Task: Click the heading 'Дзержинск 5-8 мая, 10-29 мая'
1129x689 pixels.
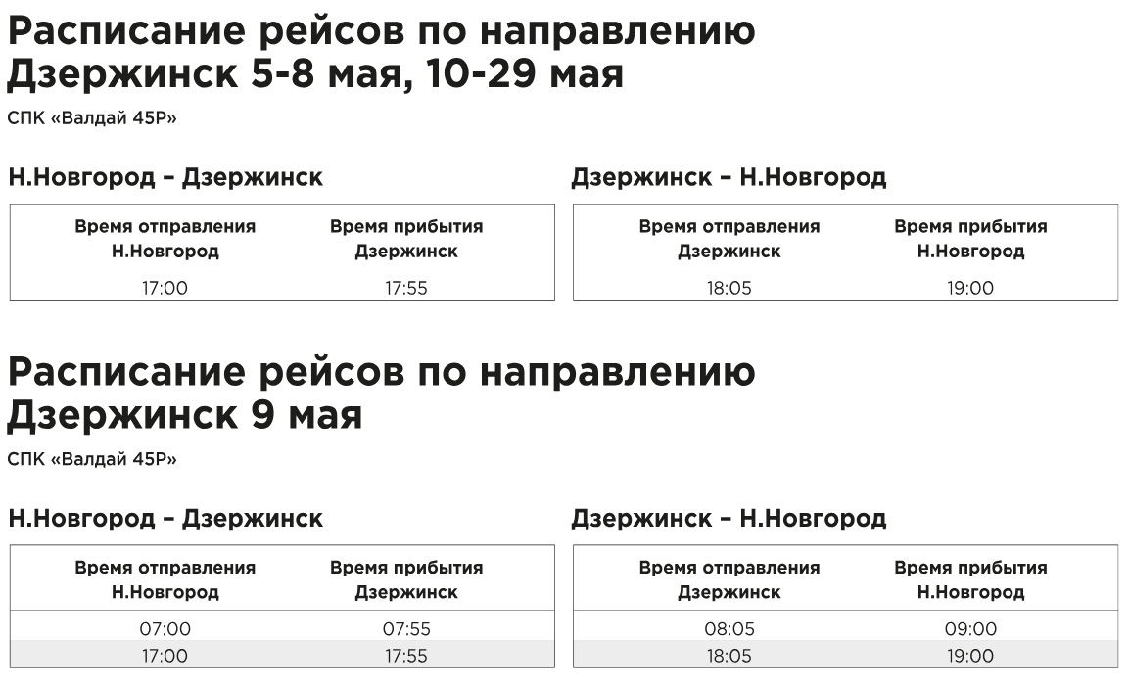Action: [x=314, y=73]
